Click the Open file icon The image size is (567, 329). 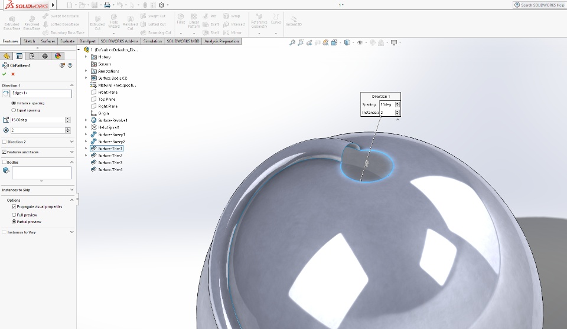pos(82,5)
